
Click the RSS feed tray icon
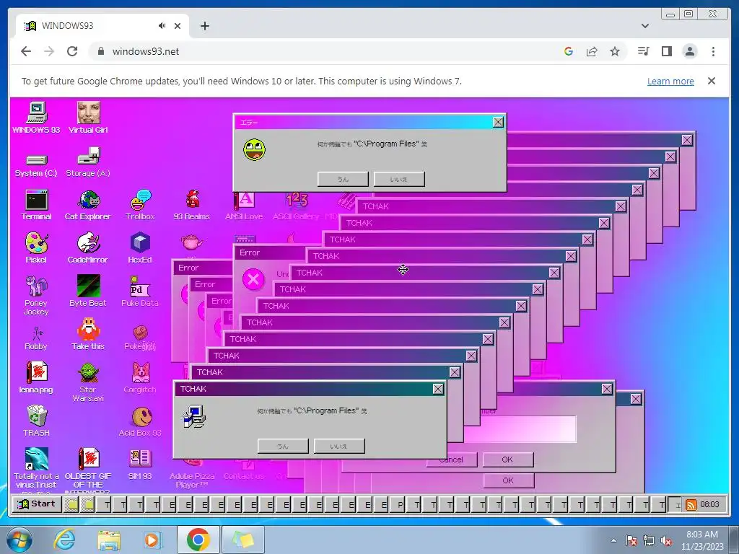click(x=691, y=505)
